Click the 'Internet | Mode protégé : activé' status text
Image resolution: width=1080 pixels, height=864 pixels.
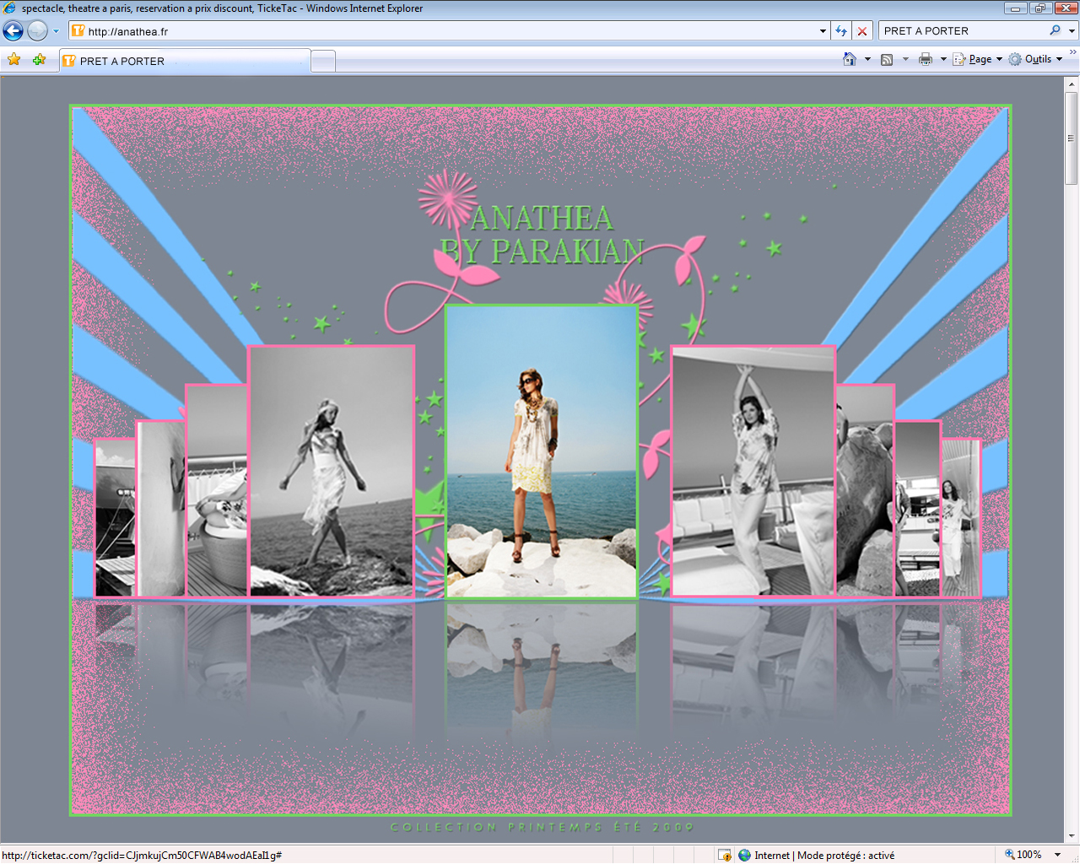click(824, 855)
